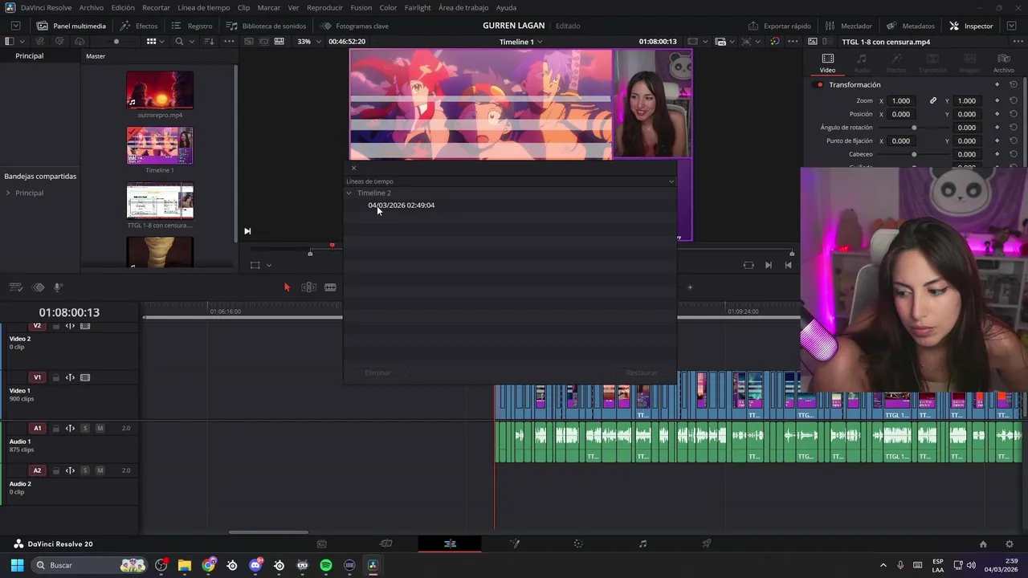Screen dimensions: 1028x578
Task: Solo the Audio 2 track
Action: 85,470
